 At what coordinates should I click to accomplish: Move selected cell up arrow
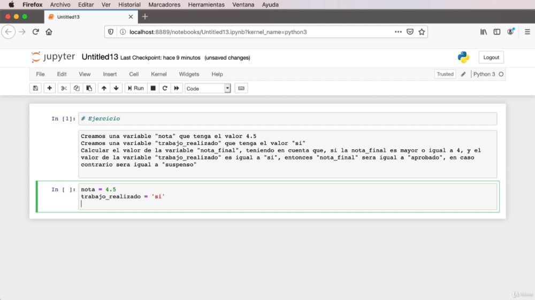coord(104,88)
